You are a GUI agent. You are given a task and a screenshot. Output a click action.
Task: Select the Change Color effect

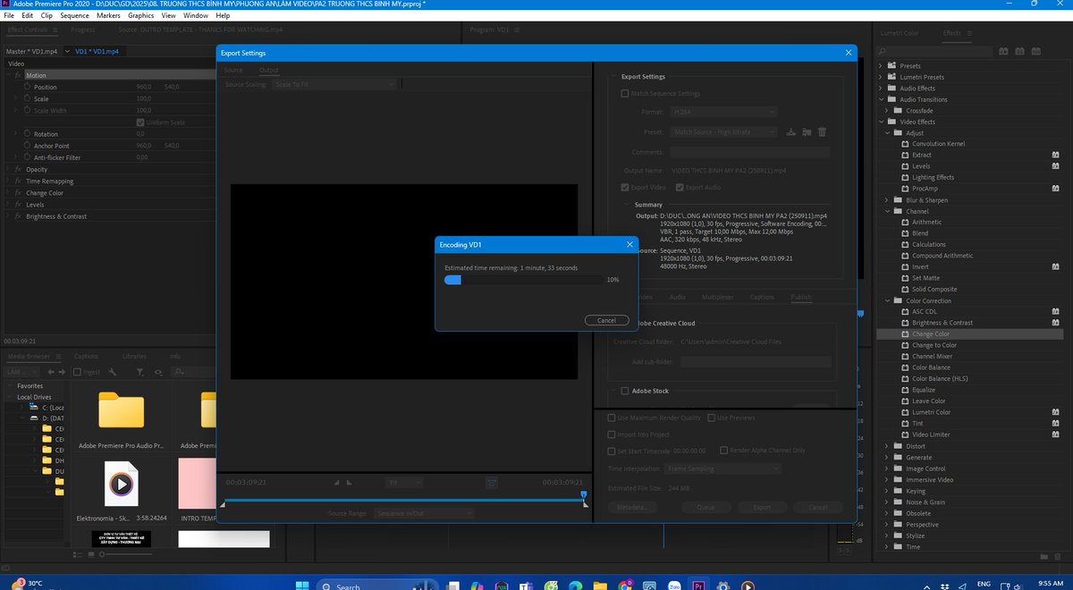click(x=930, y=333)
